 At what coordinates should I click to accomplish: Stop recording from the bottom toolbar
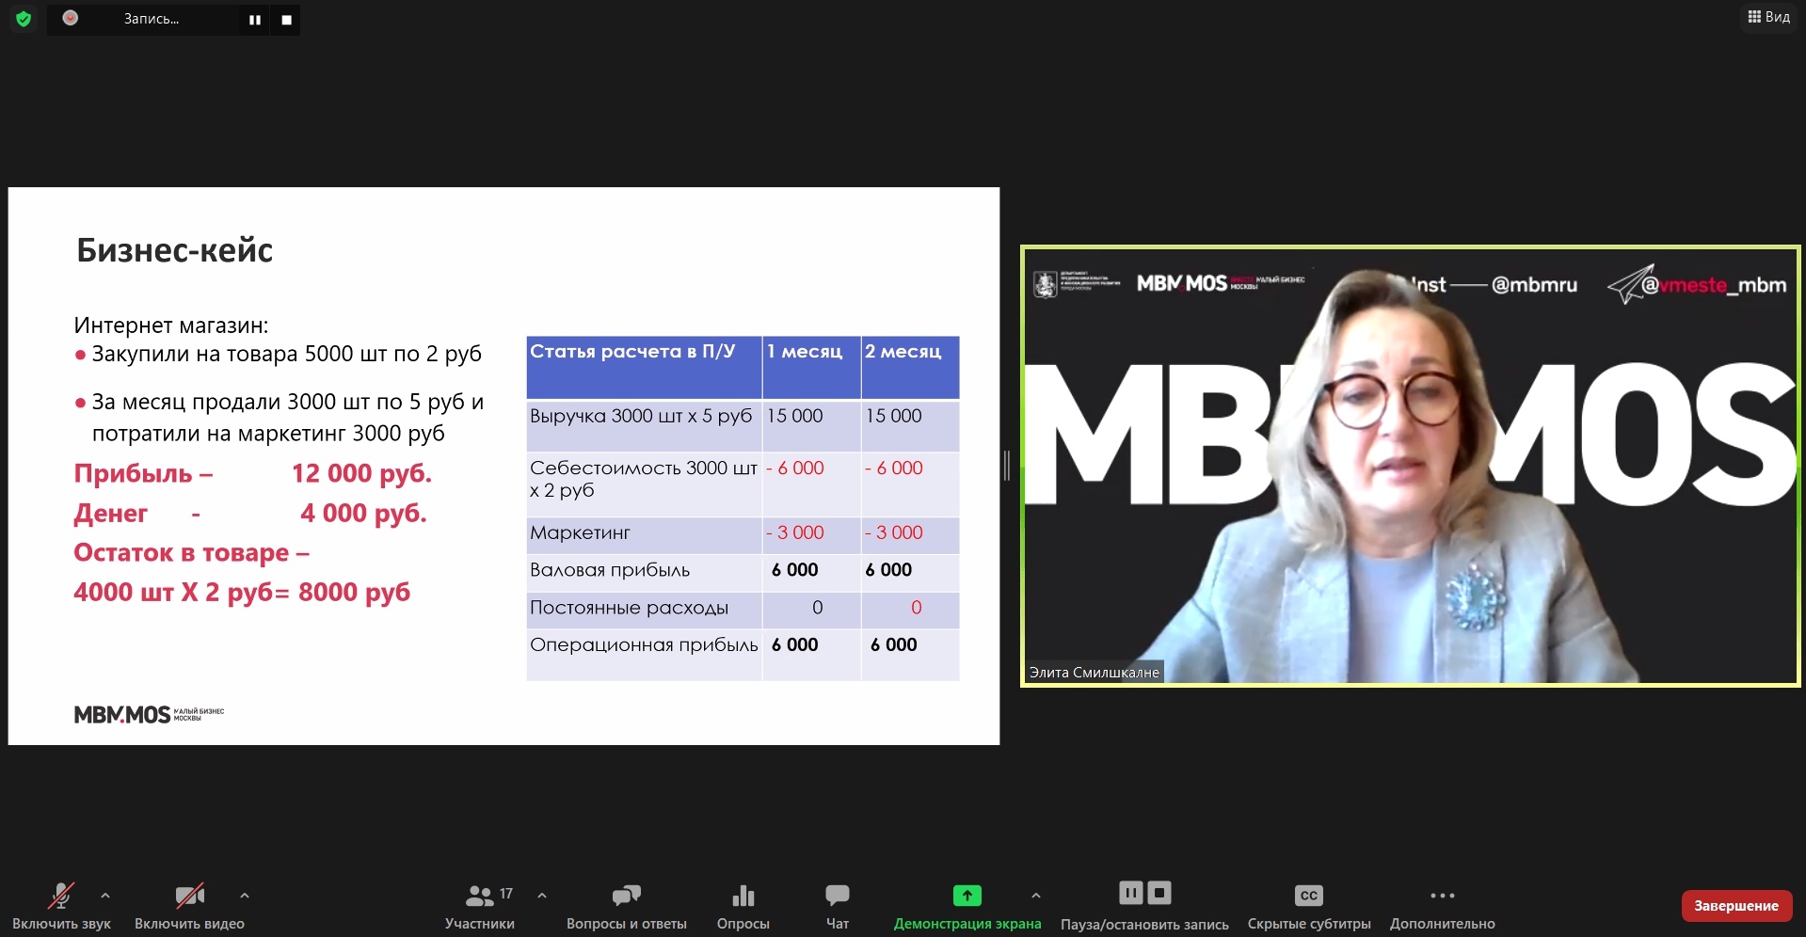1160,893
